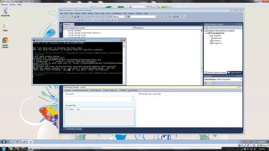The width and height of the screenshot is (269, 151).
Task: Expand the References node in Solution Explorer
Action: (x=208, y=38)
